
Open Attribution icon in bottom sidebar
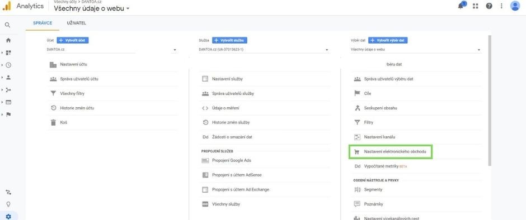(8, 192)
